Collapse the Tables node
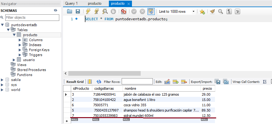272x124 pixels. (x=8, y=30)
